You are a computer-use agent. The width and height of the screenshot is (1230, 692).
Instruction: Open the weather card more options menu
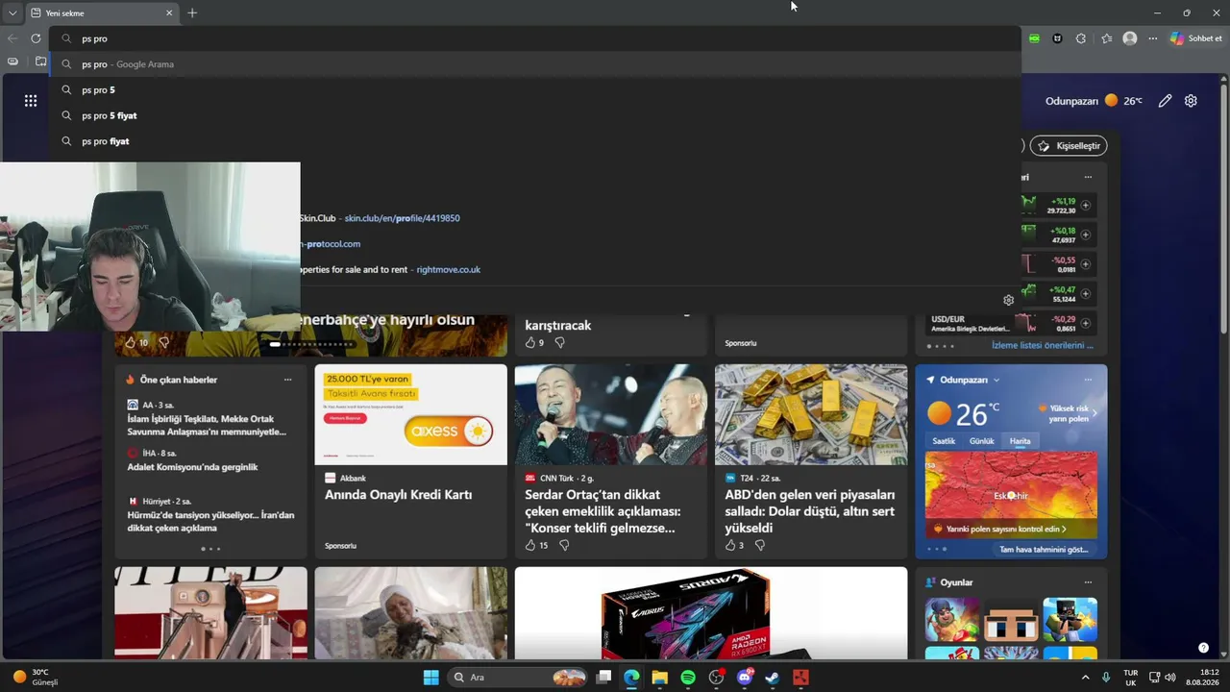click(x=1088, y=380)
